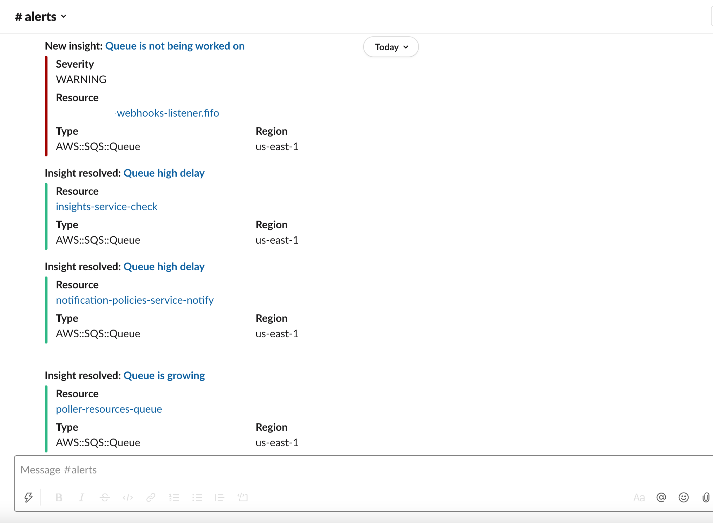Create a bulleted list in the message
Viewport: 713px width, 523px height.
(x=197, y=498)
